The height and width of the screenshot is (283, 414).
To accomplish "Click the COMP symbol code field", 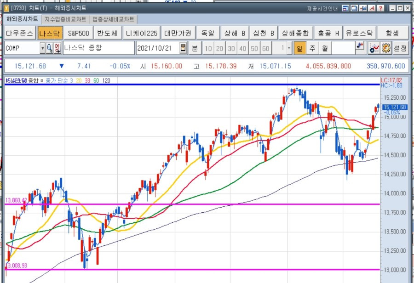I will click(22, 48).
